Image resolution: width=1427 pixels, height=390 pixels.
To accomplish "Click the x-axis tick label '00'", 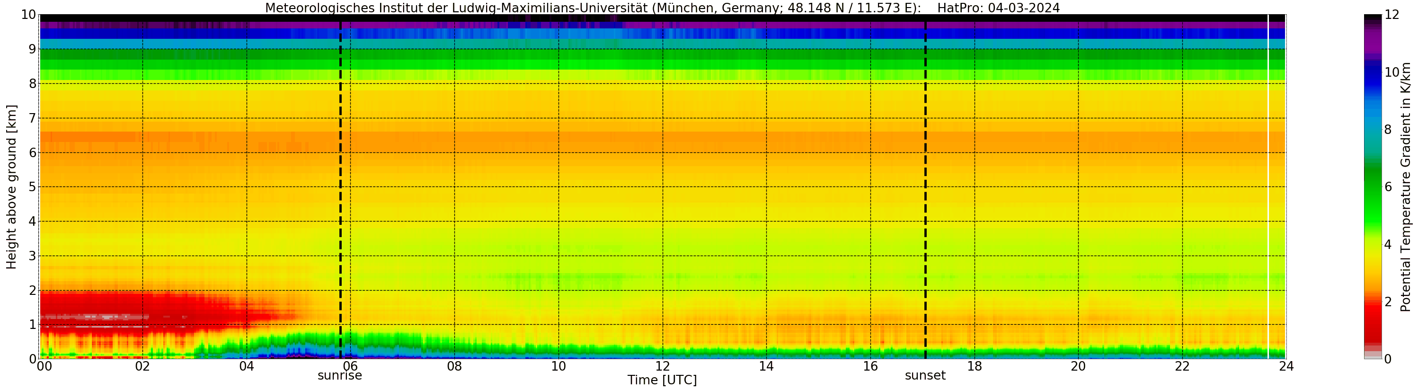I will (44, 366).
